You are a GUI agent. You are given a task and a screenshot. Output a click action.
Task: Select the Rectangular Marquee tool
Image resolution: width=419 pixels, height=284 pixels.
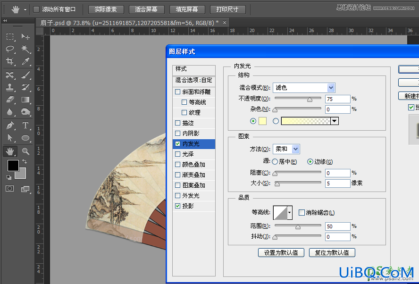pyautogui.click(x=10, y=36)
